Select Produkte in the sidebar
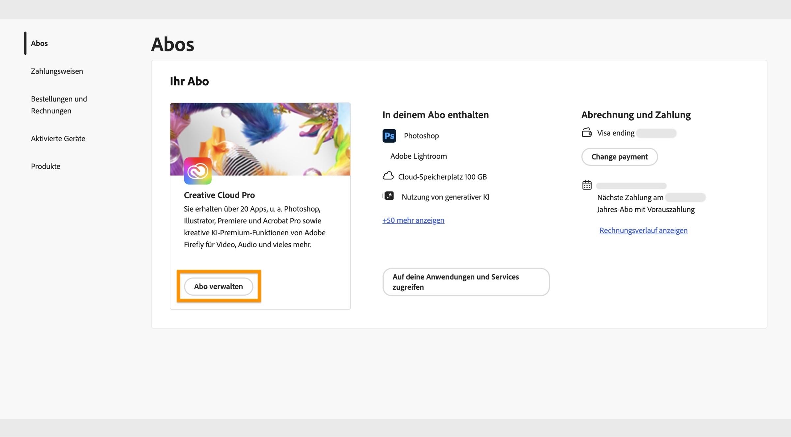Viewport: 791px width, 437px height. coord(45,166)
